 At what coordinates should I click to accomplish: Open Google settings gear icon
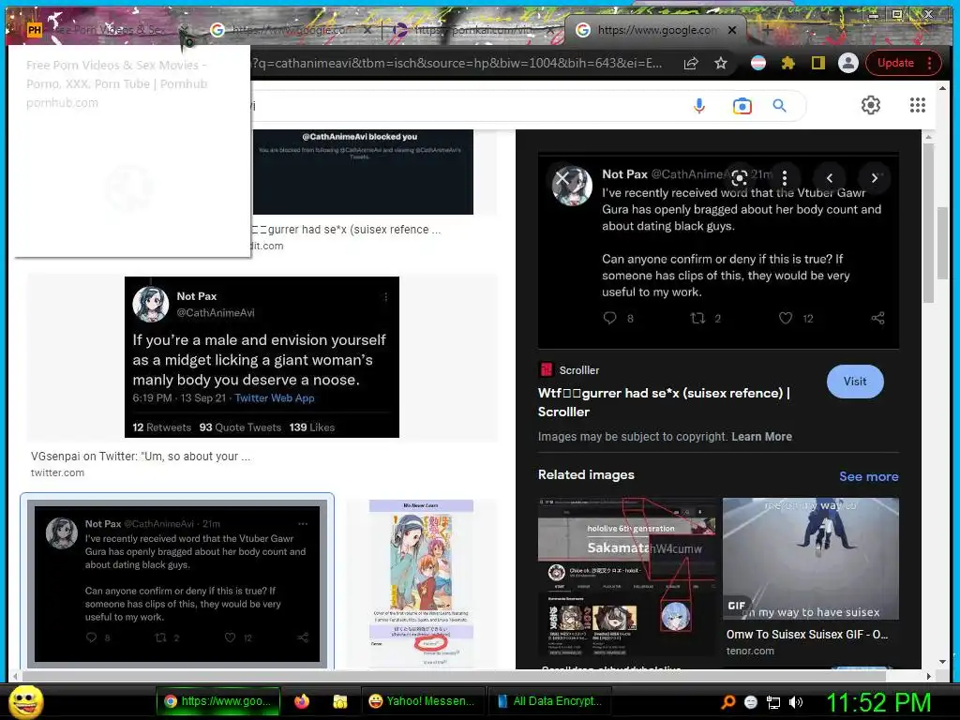[871, 105]
